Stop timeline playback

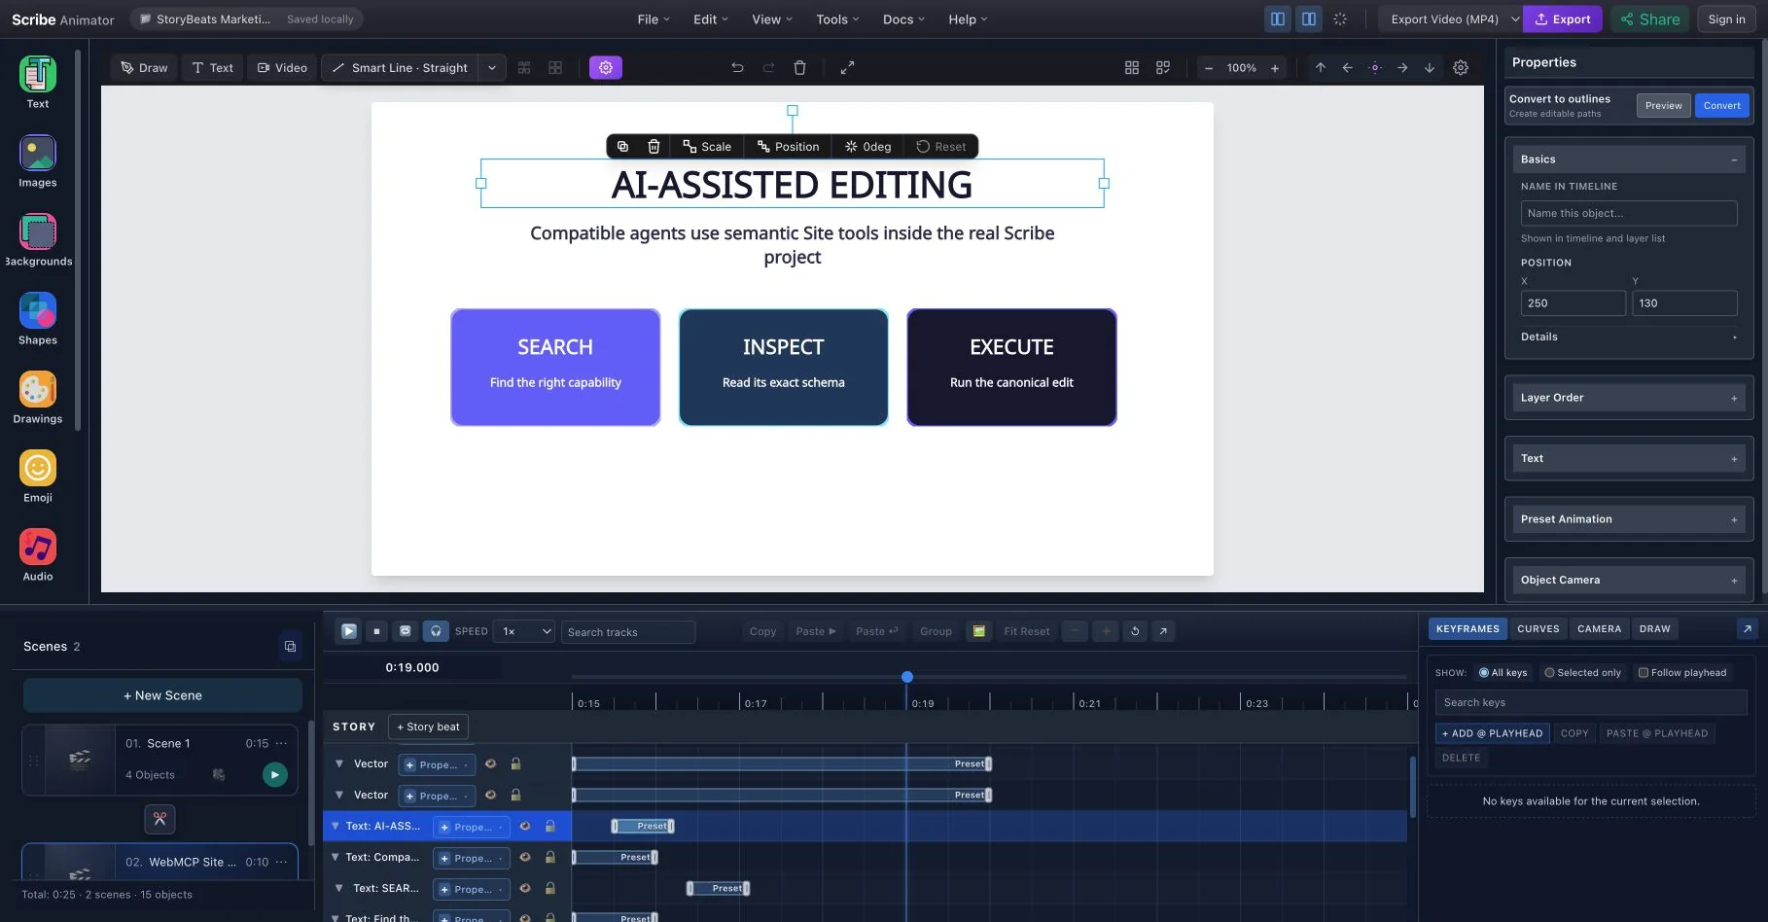(x=376, y=631)
